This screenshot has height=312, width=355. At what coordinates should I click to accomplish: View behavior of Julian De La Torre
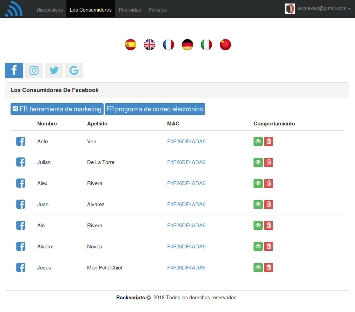pyautogui.click(x=258, y=162)
